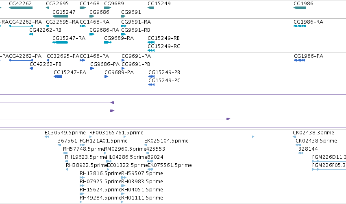Select the RH13816.5prime EST label
Viewport: 346px width, 204px height.
[x=100, y=173]
